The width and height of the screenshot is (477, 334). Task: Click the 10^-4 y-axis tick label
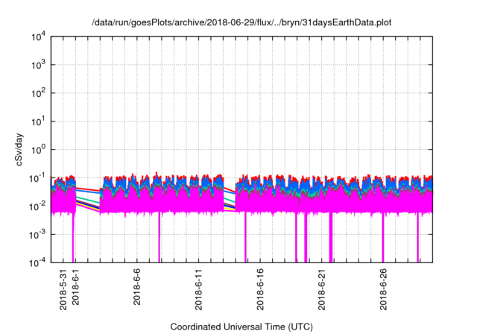pyautogui.click(x=37, y=262)
